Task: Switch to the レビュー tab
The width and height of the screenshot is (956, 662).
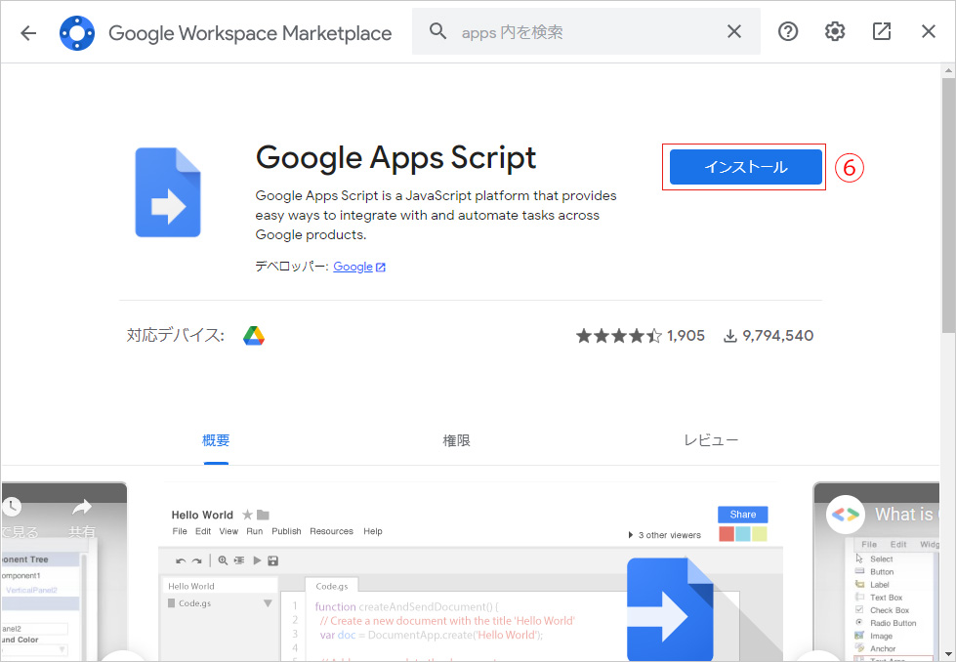Action: tap(711, 440)
